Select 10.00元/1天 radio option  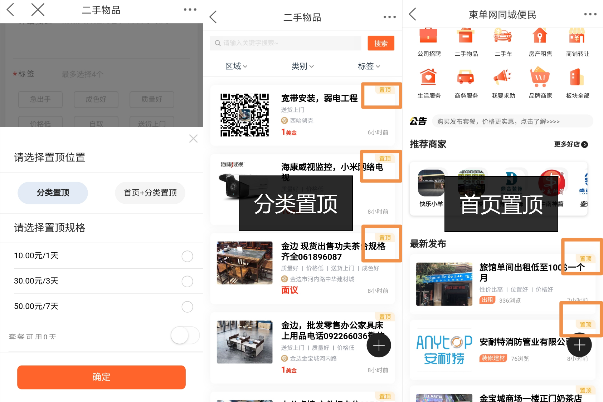[x=187, y=256]
